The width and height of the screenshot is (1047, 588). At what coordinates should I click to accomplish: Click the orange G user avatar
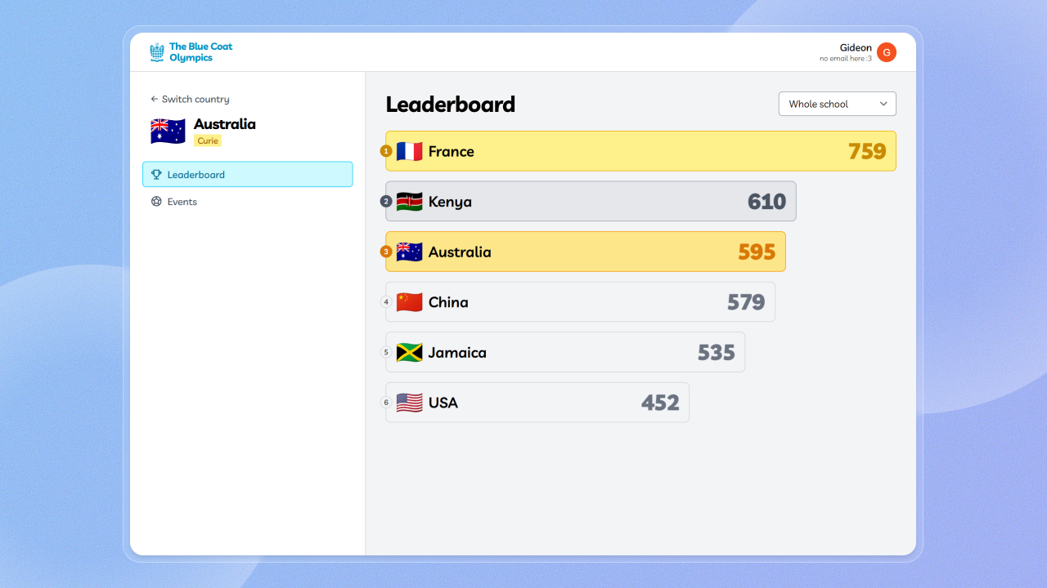coord(886,52)
